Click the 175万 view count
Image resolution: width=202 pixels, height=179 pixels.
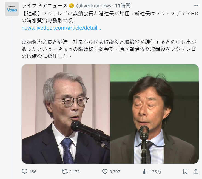pyautogui.click(x=155, y=172)
